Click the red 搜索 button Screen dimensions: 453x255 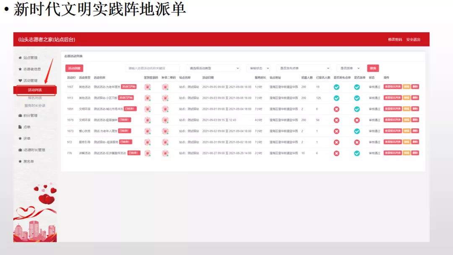click(x=373, y=68)
